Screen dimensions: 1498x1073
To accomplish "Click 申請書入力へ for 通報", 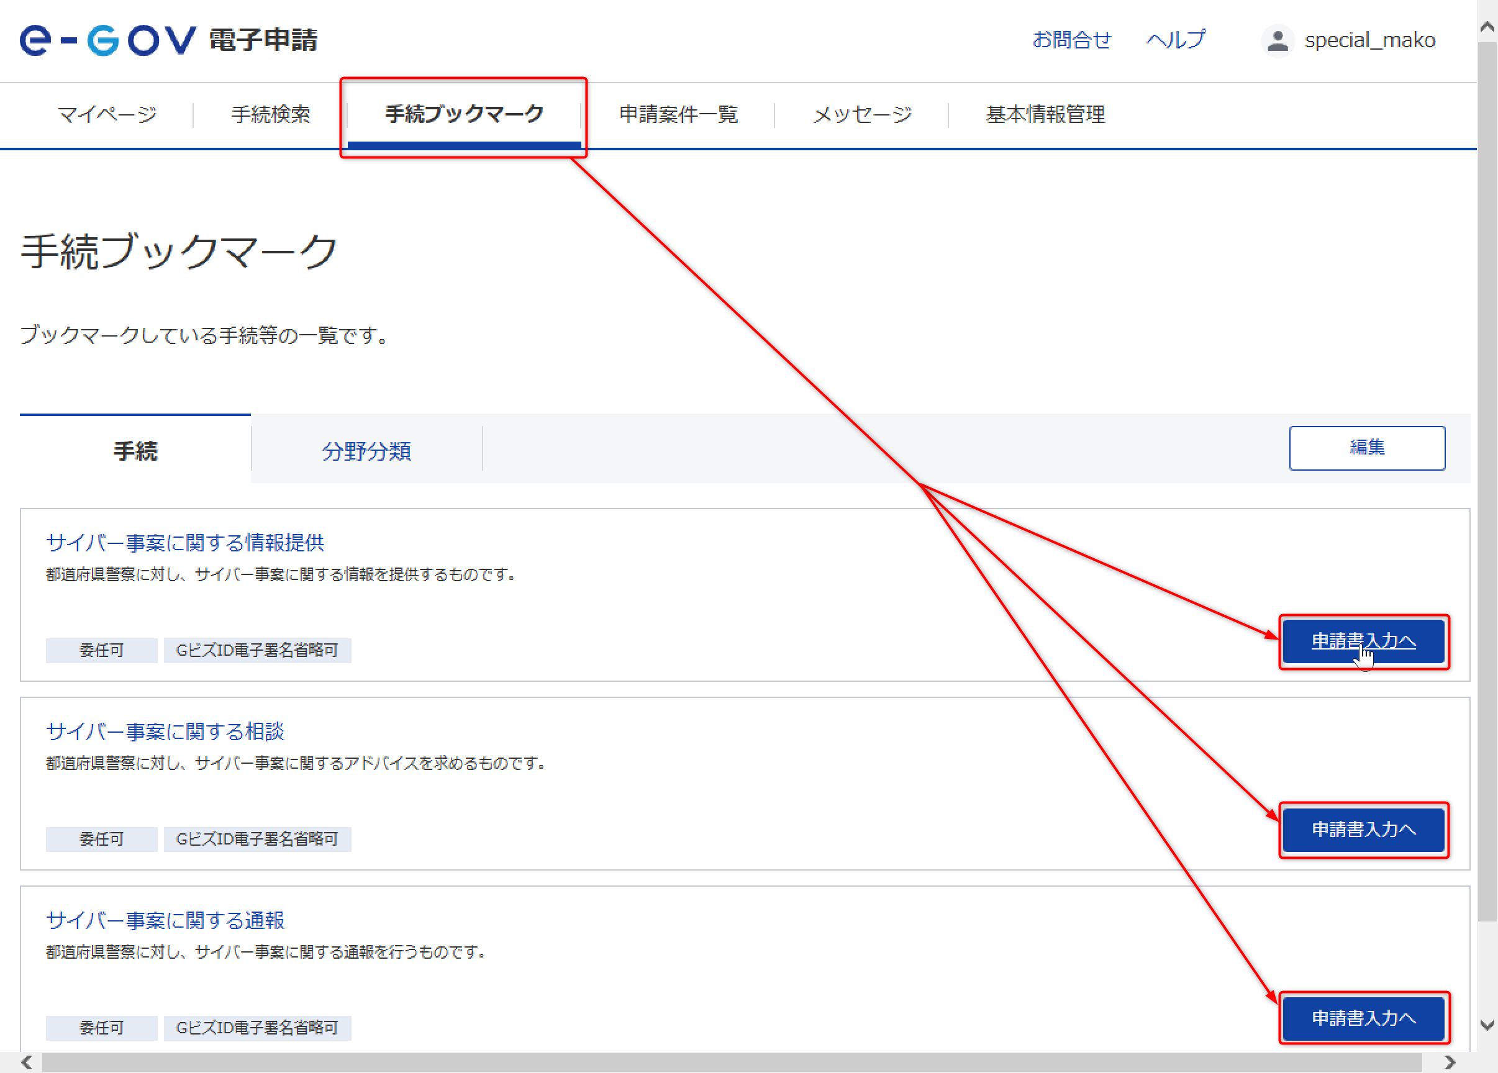I will (x=1363, y=1018).
